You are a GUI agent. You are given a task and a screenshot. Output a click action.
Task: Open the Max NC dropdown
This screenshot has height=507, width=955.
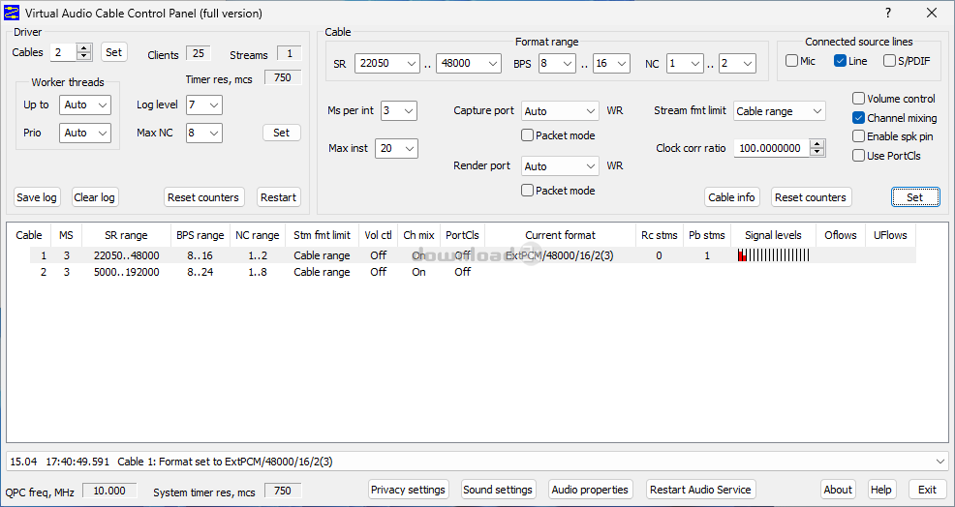[x=204, y=133]
